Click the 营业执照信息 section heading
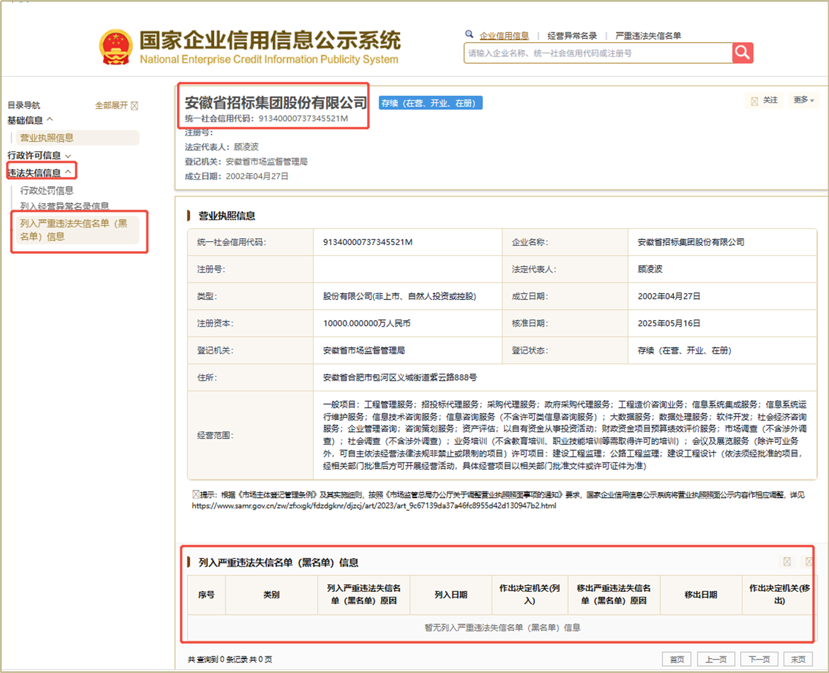This screenshot has height=673, width=829. pos(227,216)
